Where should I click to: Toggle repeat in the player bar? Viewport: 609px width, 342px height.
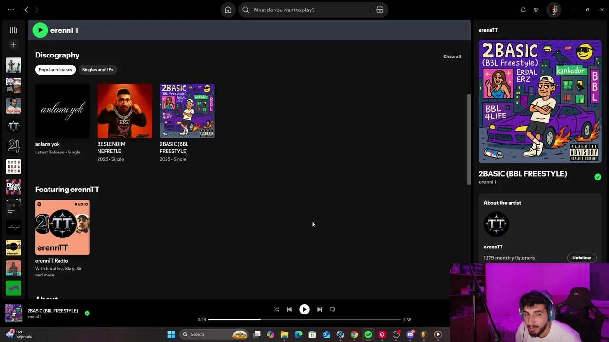coord(333,309)
